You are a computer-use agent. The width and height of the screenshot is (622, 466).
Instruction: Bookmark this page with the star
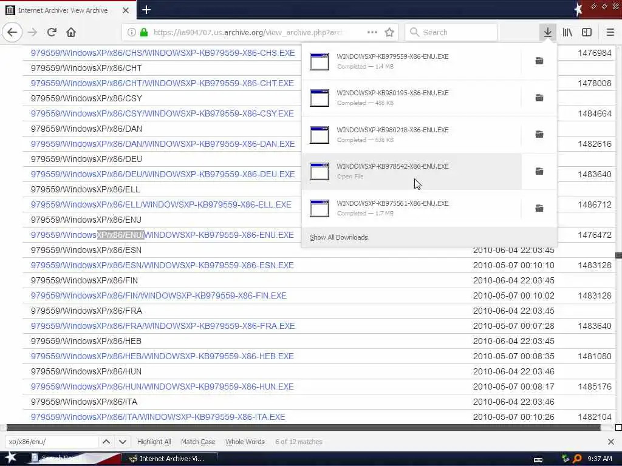(x=389, y=32)
